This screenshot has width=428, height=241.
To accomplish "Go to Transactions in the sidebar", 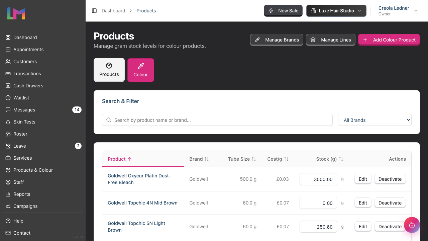I will pos(43,74).
